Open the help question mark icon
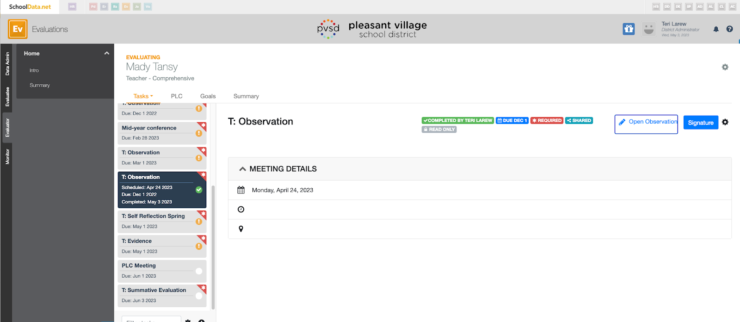 pyautogui.click(x=729, y=29)
